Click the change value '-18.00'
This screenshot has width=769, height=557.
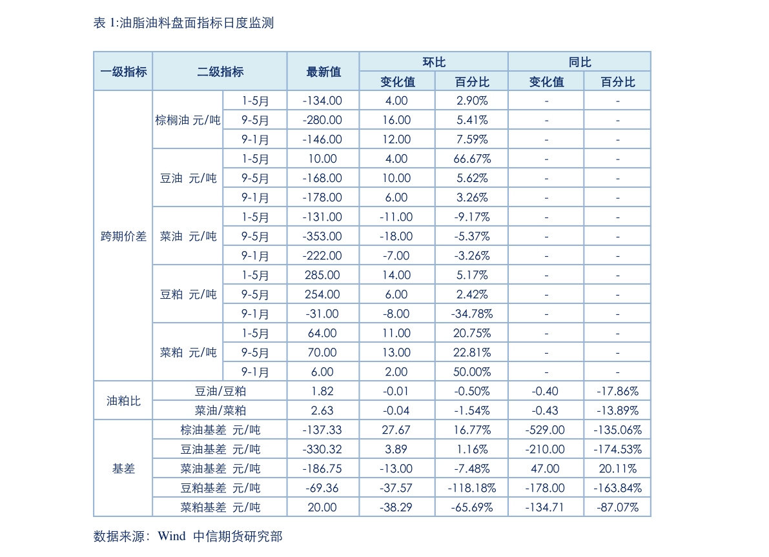click(x=396, y=236)
